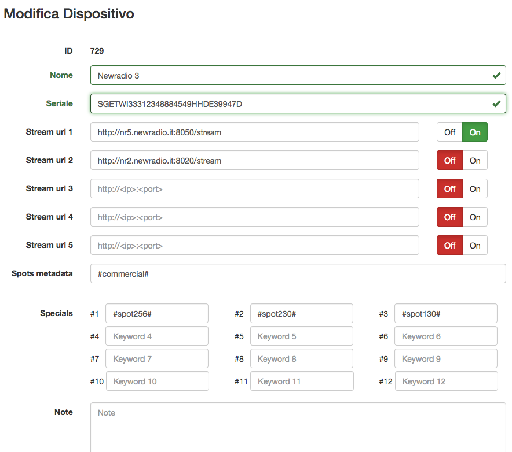Click Specials #2 field containing #spot230#

tap(301, 313)
